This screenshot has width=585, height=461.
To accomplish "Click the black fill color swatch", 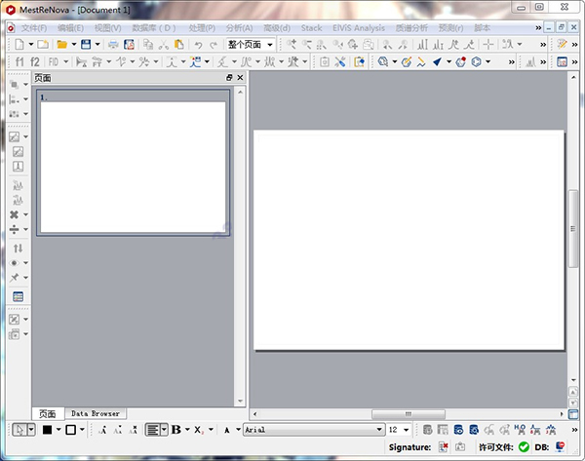I will click(47, 430).
